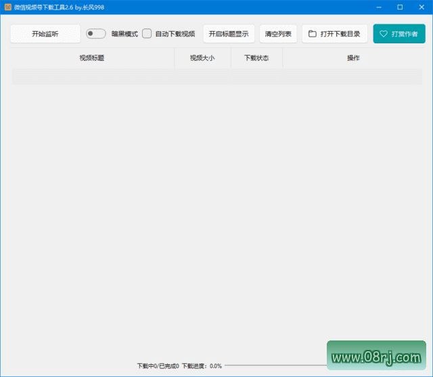This screenshot has width=433, height=377.
Task: Maximize the download tool window
Action: [400, 7]
